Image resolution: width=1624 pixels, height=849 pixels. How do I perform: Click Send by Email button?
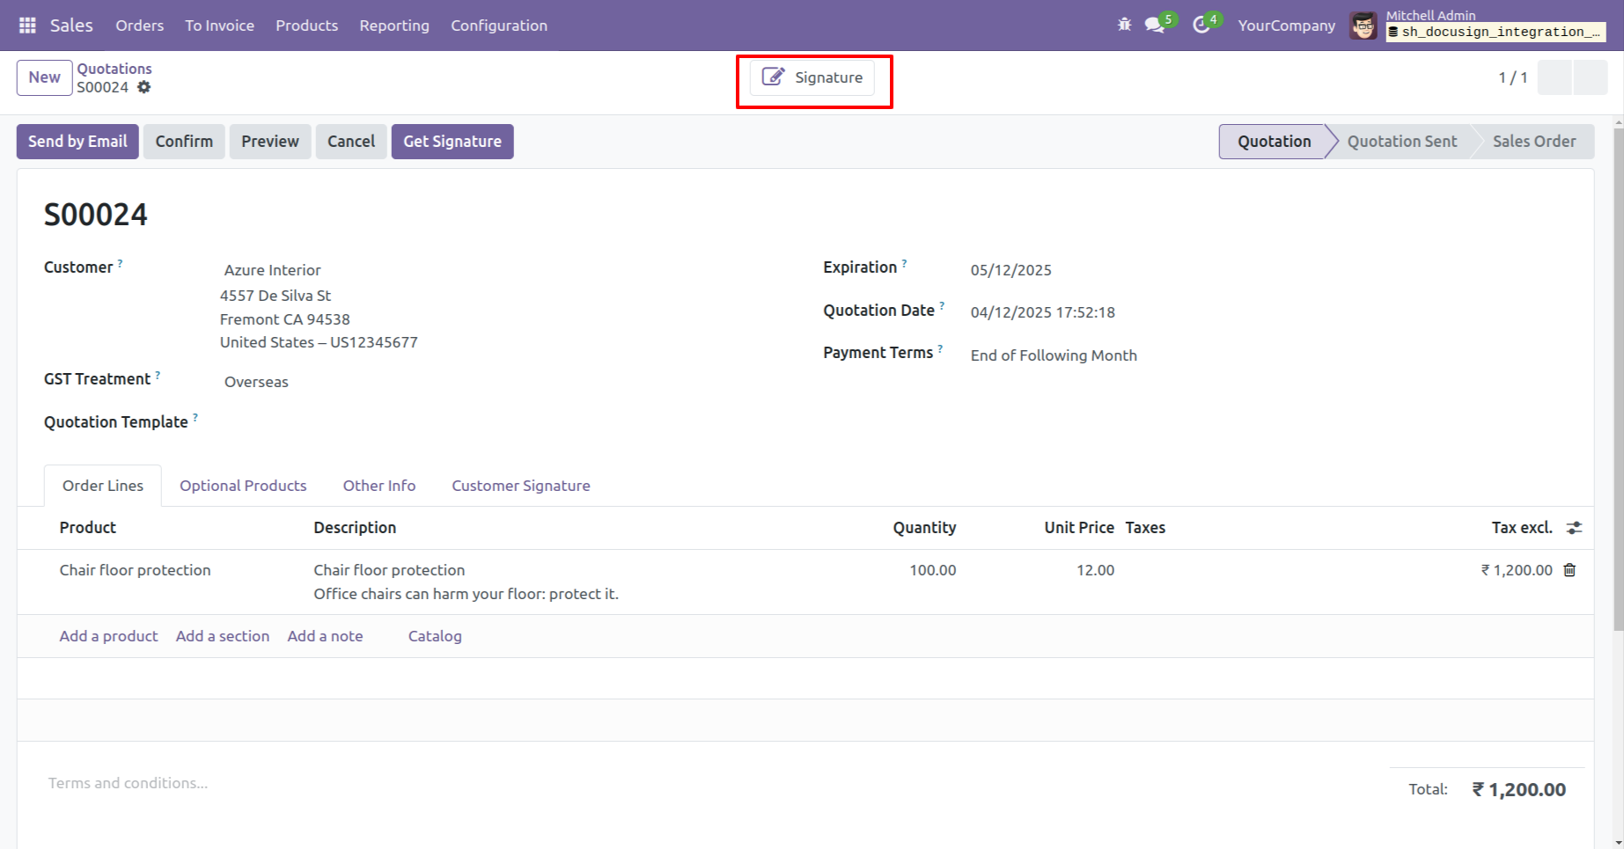pyautogui.click(x=77, y=142)
